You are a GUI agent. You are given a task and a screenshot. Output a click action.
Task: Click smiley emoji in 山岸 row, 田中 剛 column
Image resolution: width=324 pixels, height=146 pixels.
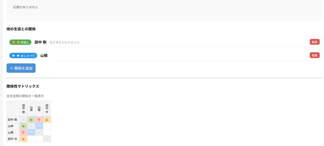(x=23, y=126)
